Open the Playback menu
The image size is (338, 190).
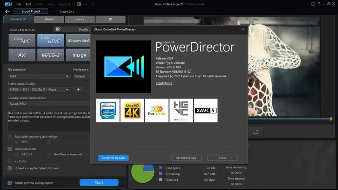(65, 4)
